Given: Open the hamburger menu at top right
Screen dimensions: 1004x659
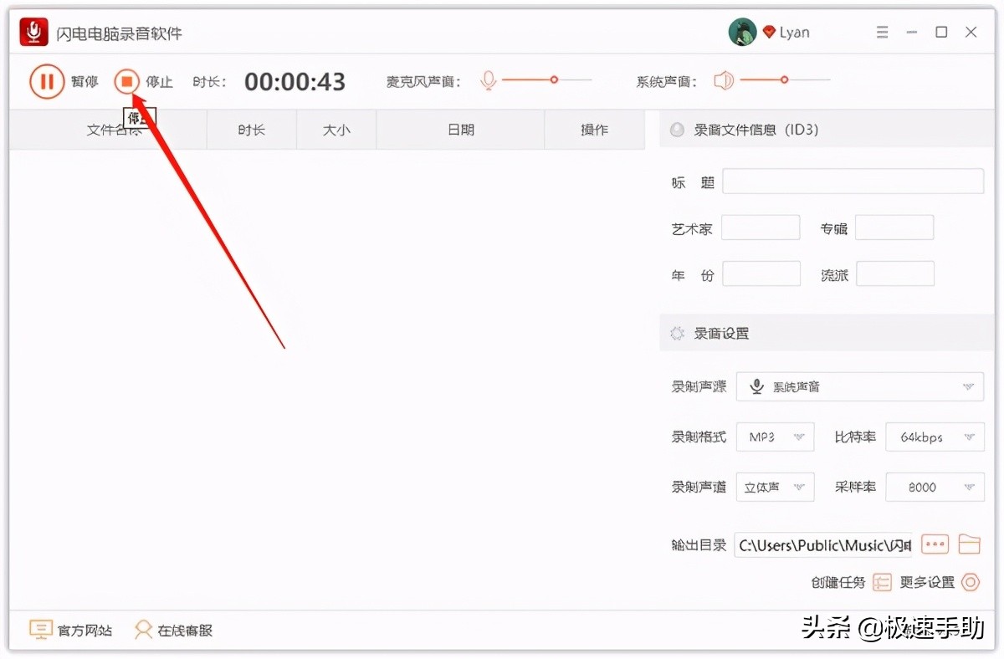Looking at the screenshot, I should [x=882, y=32].
